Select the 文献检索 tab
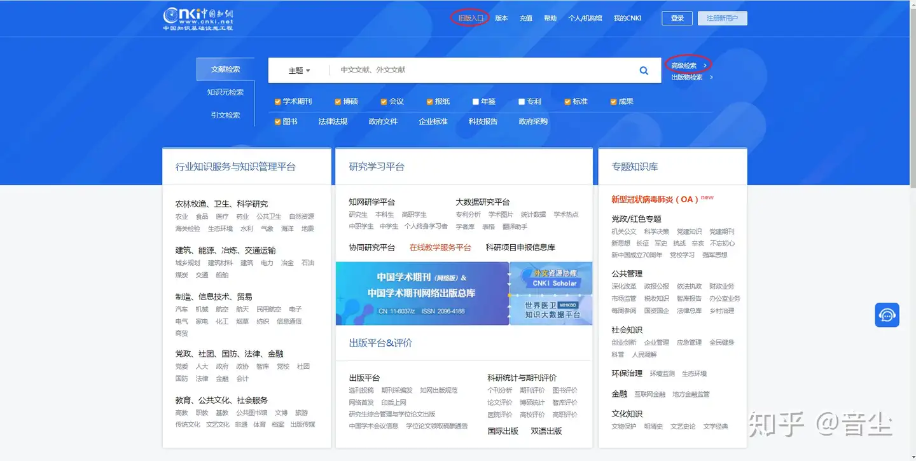Image resolution: width=916 pixels, height=461 pixels. (x=226, y=69)
